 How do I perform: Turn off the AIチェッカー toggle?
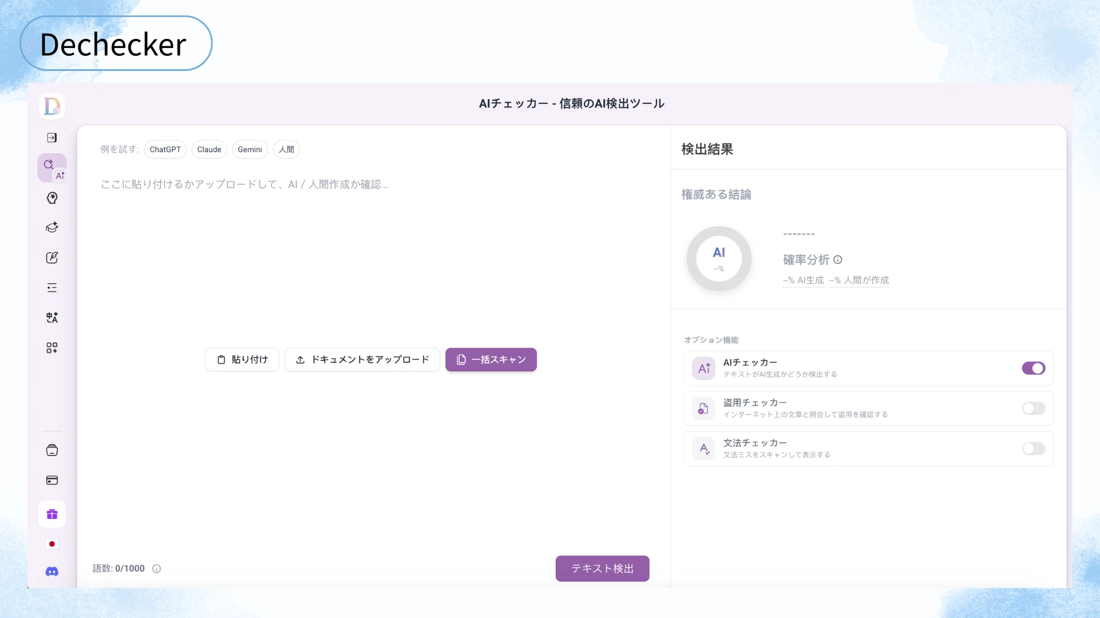1034,369
